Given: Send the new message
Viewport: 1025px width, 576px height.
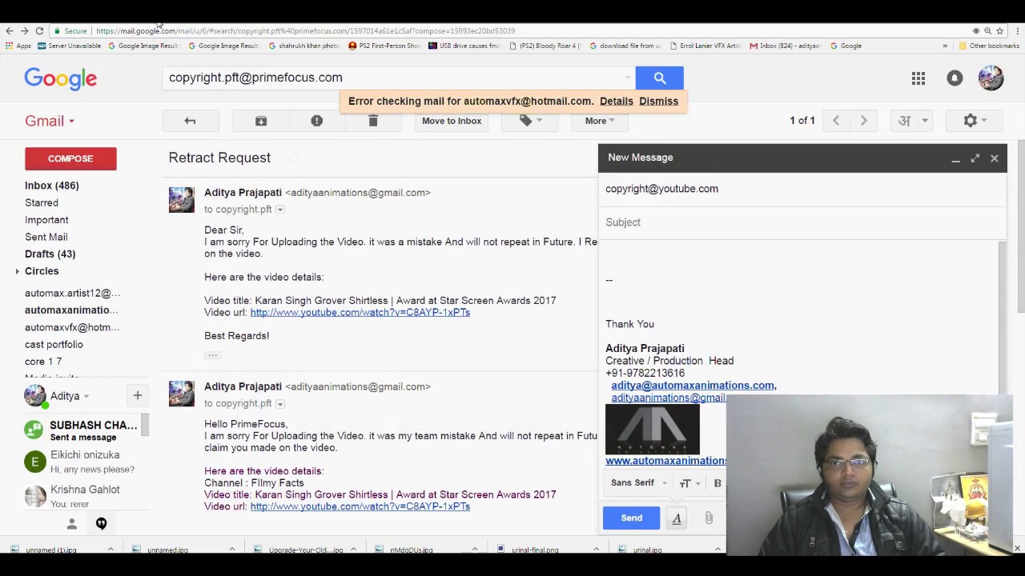Looking at the screenshot, I should tap(631, 518).
